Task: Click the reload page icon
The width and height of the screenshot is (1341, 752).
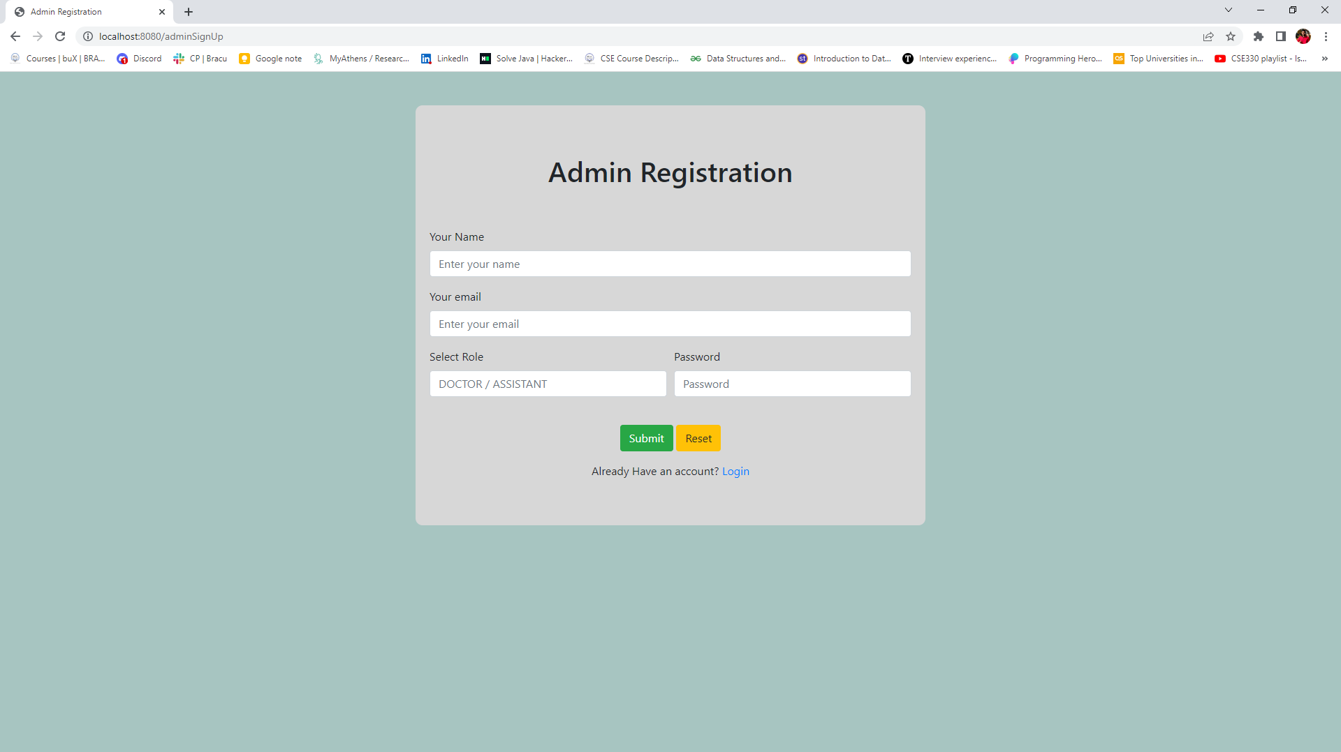Action: 60,36
